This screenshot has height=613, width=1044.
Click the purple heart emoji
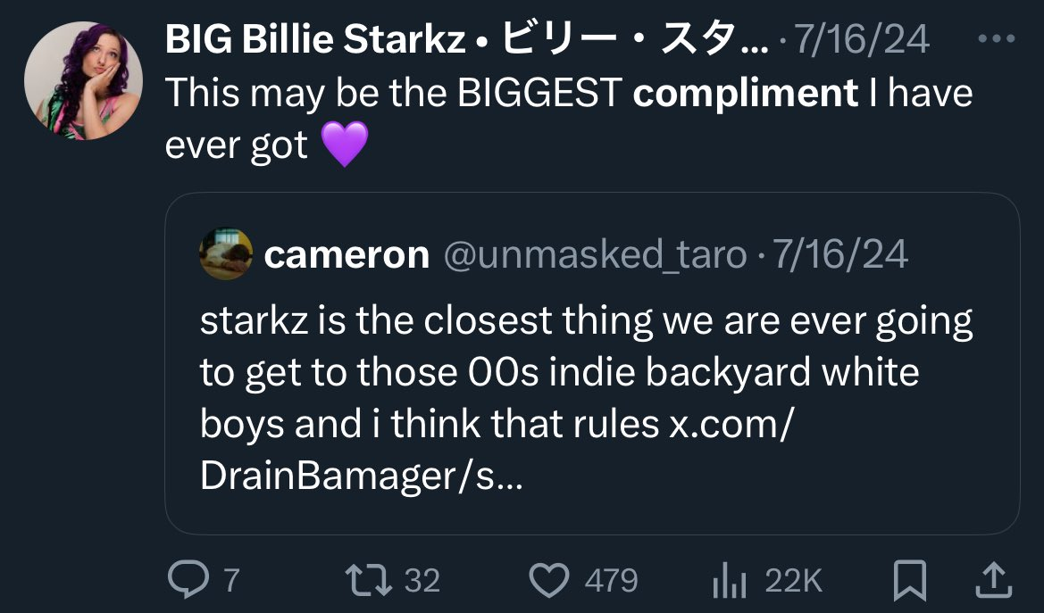pos(343,145)
